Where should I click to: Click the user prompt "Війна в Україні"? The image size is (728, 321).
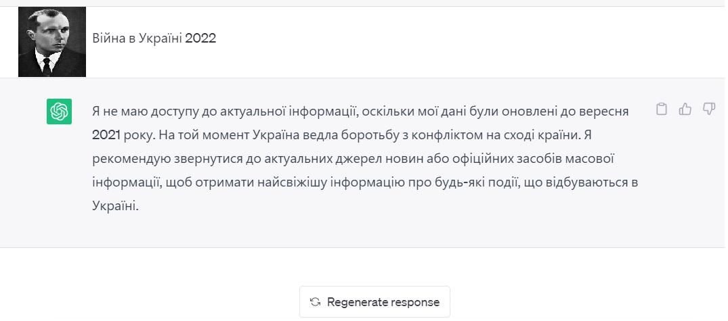coord(137,39)
